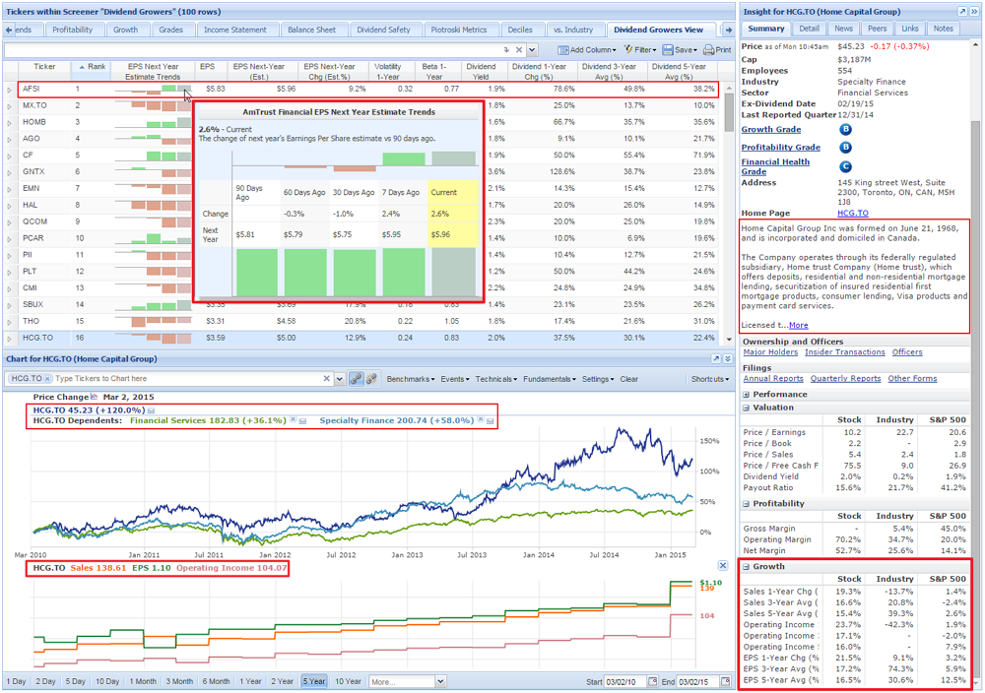Select the 6 Month range
Viewport: 985px width, 693px height.
click(216, 682)
